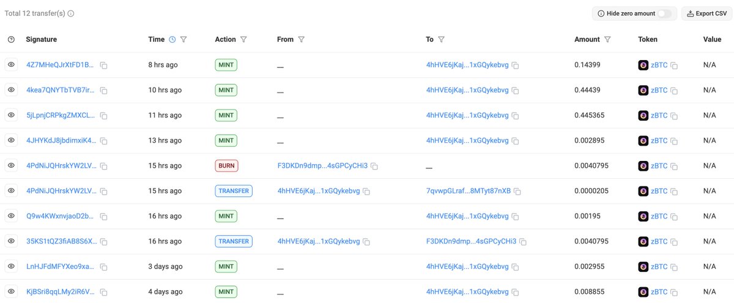
Task: Click '3 days ago' time cell
Action: (165, 267)
